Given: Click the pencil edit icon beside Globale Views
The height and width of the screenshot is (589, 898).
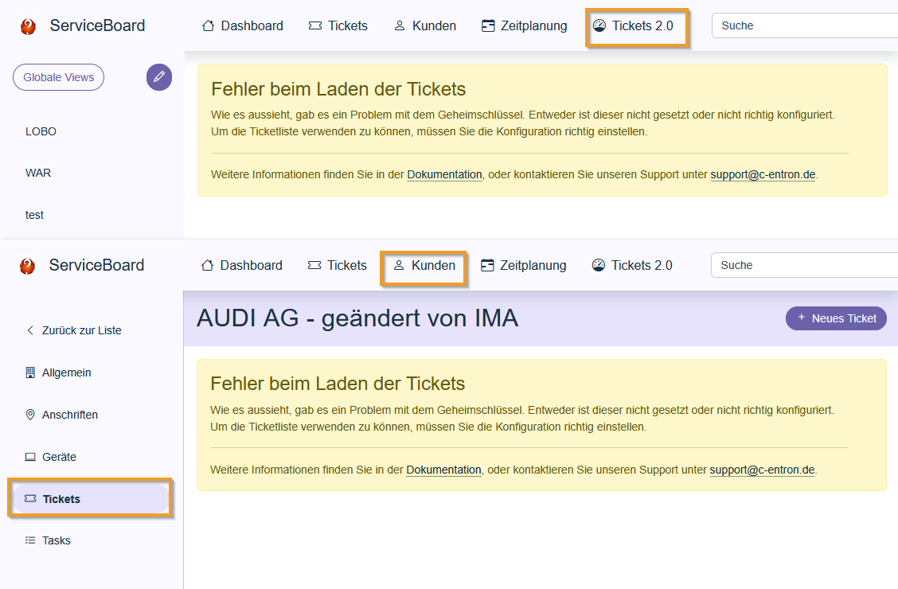Looking at the screenshot, I should coord(159,77).
